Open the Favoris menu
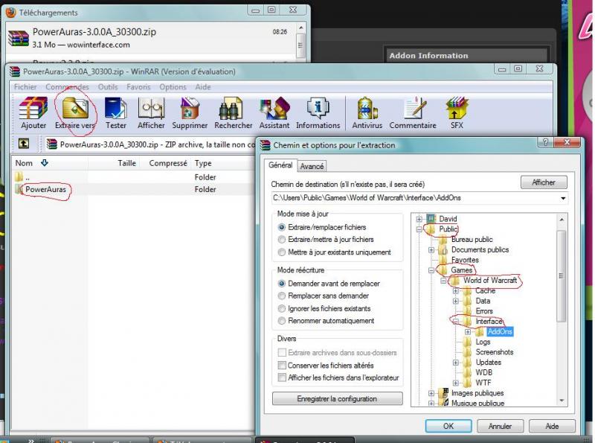595x443 pixels. click(x=138, y=87)
